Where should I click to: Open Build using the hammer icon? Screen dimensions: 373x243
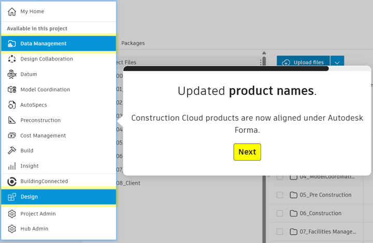12,151
